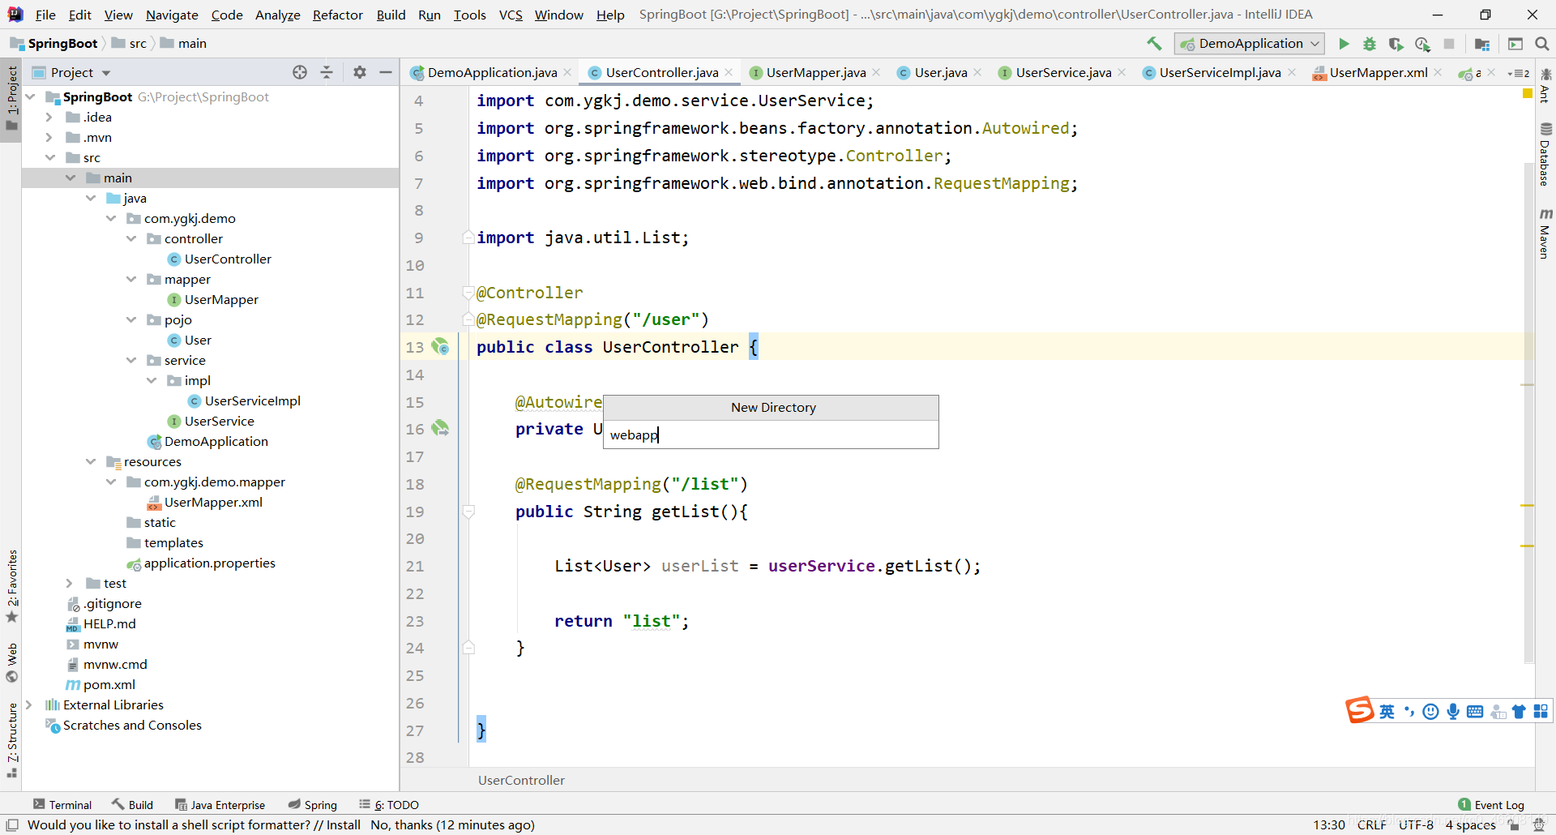Click the Search Everywhere magnifier icon
Screen dimensions: 1556x835
tap(1542, 44)
